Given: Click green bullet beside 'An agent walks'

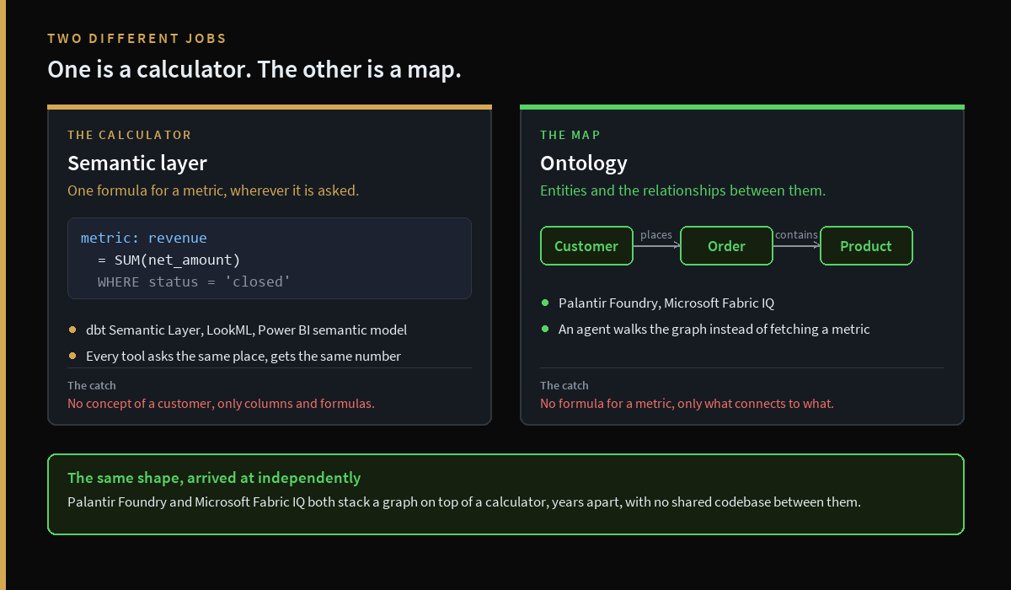Looking at the screenshot, I should [x=545, y=329].
